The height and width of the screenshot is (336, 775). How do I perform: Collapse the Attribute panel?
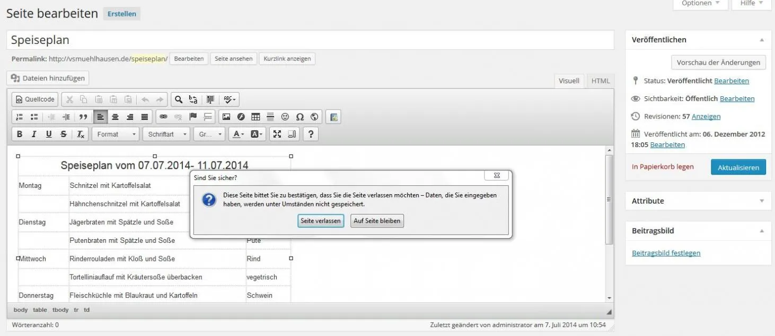pos(762,201)
